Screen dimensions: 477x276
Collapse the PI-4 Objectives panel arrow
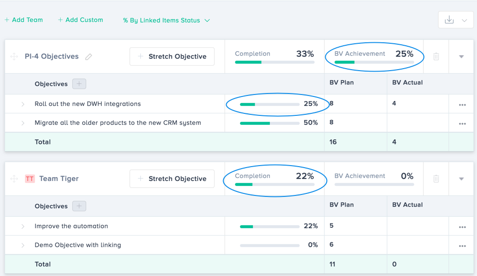pos(462,57)
